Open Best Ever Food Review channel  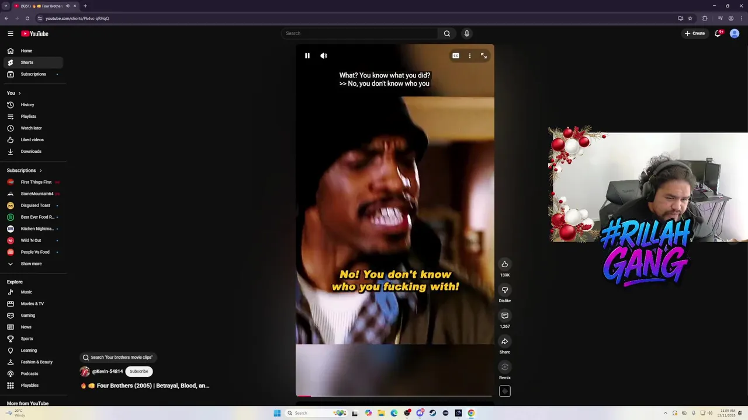(33, 217)
